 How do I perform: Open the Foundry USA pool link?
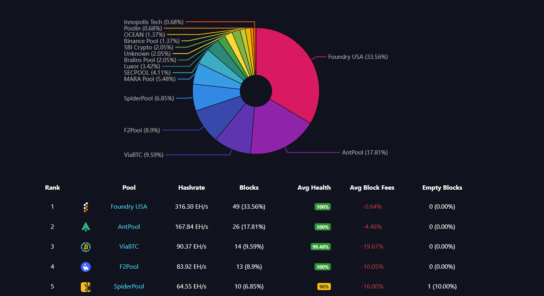pos(129,207)
